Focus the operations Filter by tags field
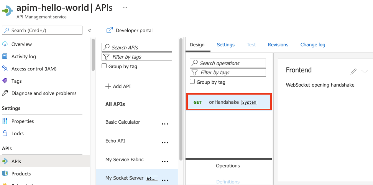This screenshot has height=185, width=373. [x=228, y=72]
